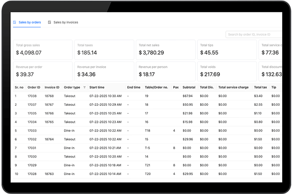292x194 pixels.
Task: Open the Total gross sales card
Action: point(43,50)
